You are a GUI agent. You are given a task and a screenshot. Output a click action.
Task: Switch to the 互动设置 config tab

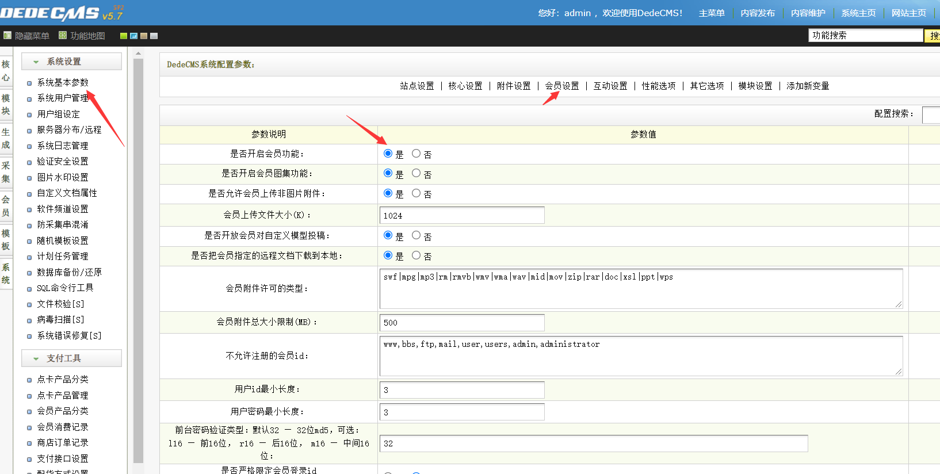click(610, 86)
